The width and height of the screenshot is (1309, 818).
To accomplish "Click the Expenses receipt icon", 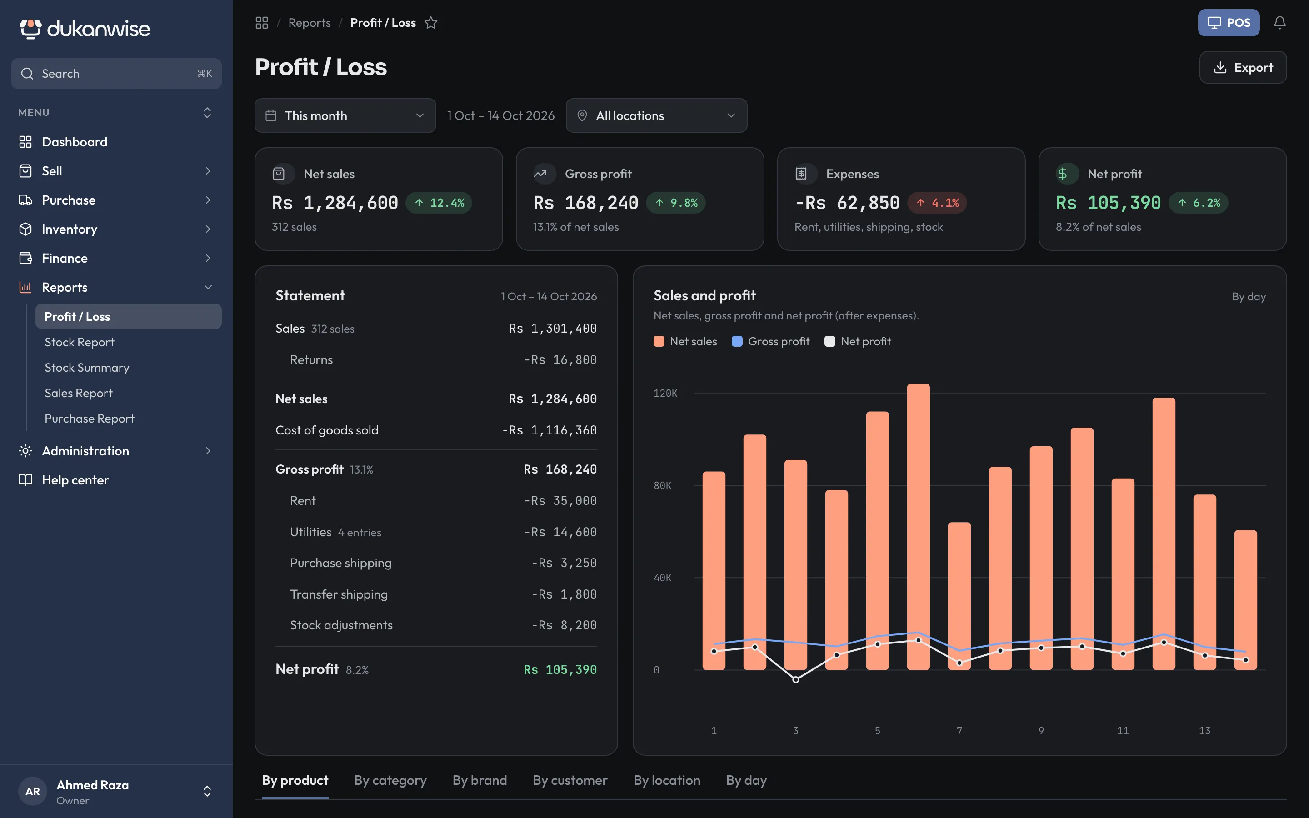I will [x=802, y=174].
